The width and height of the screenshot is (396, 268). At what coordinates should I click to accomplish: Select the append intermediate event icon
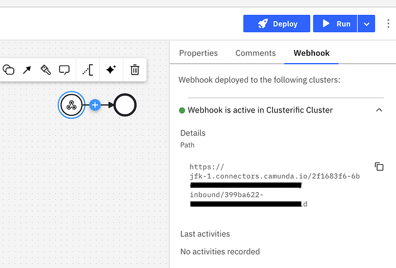point(9,69)
